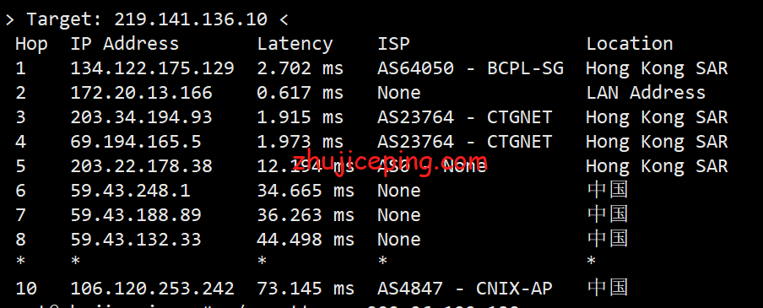Click hop 8 IP 59.43.132.33

point(136,239)
